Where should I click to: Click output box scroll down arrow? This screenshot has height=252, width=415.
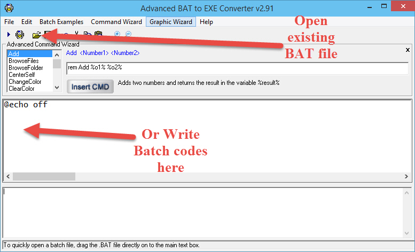(x=406, y=233)
